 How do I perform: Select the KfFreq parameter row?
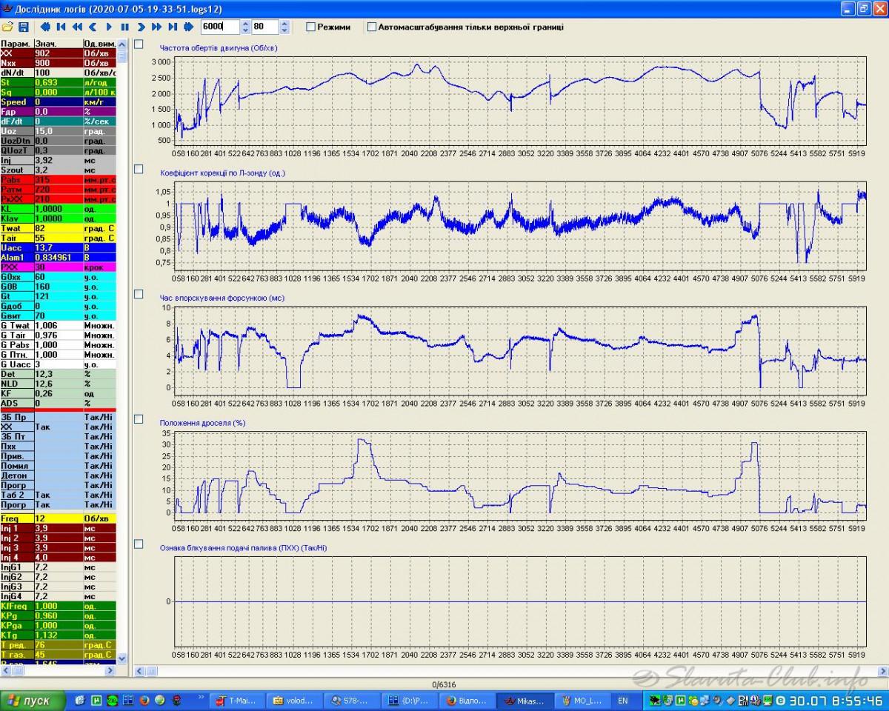point(59,606)
